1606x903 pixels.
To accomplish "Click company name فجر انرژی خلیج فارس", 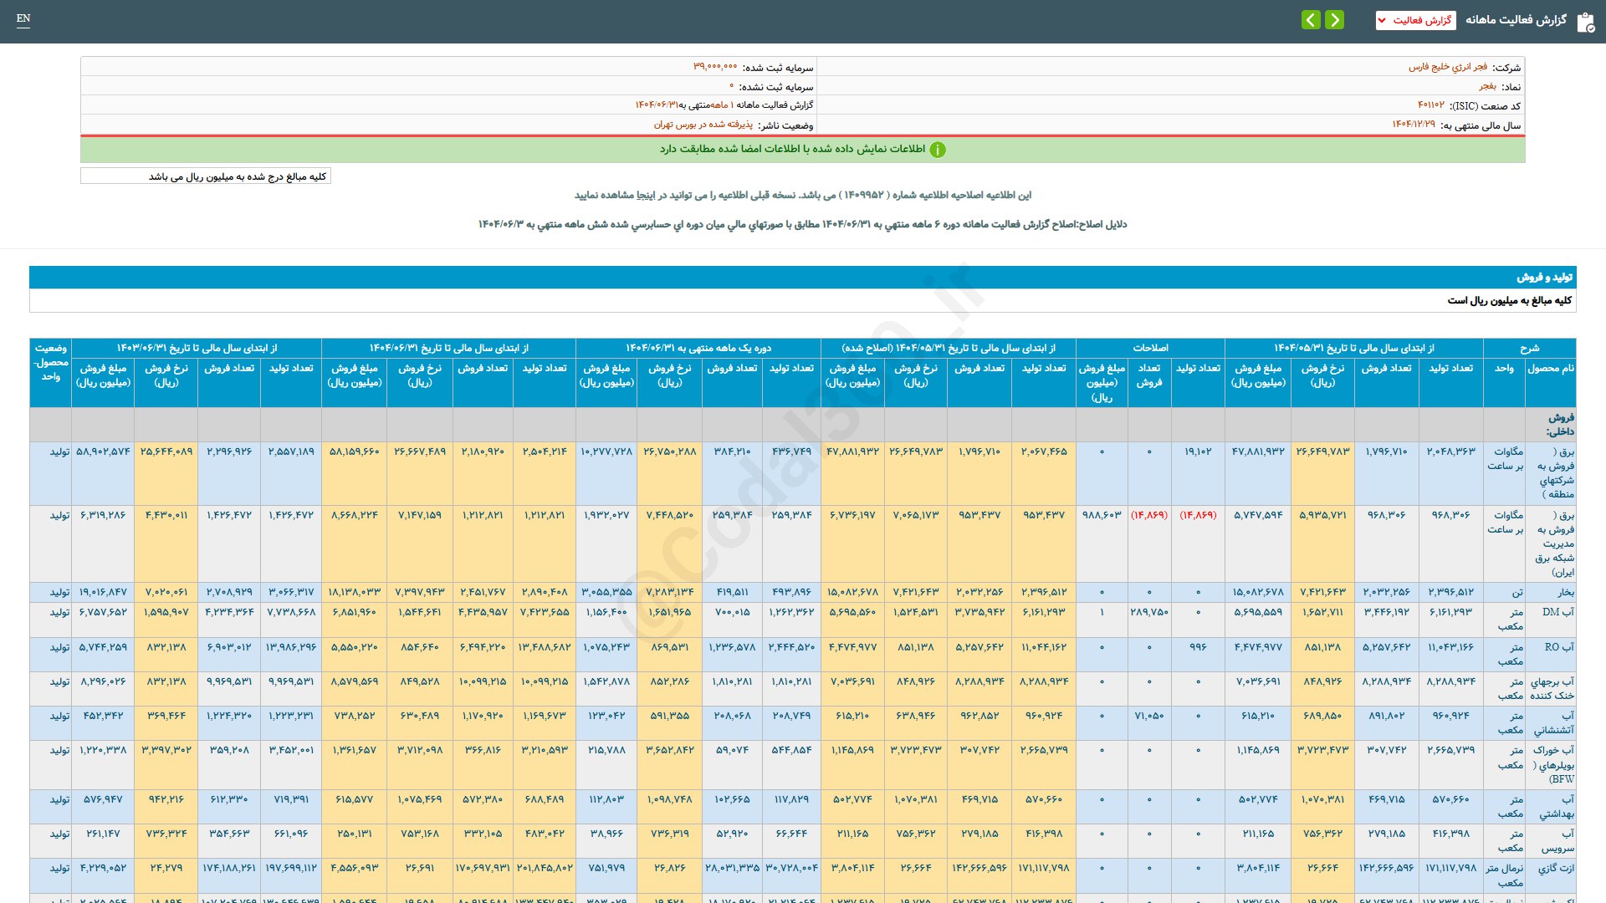I will tap(1447, 67).
